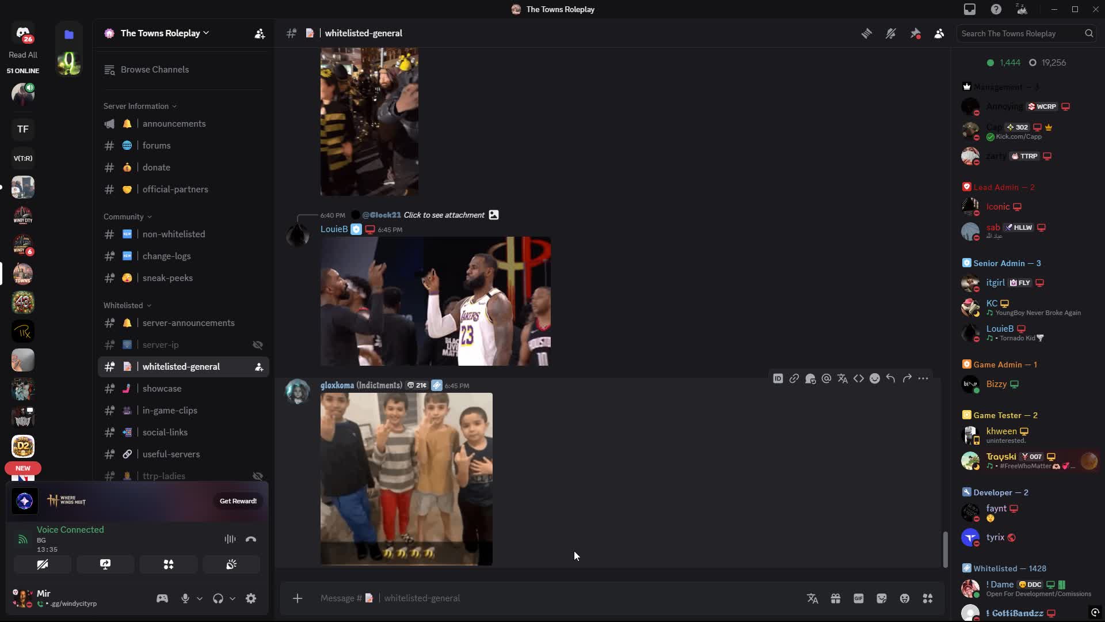Click the Get Reward! button
This screenshot has width=1105, height=622.
point(238,500)
